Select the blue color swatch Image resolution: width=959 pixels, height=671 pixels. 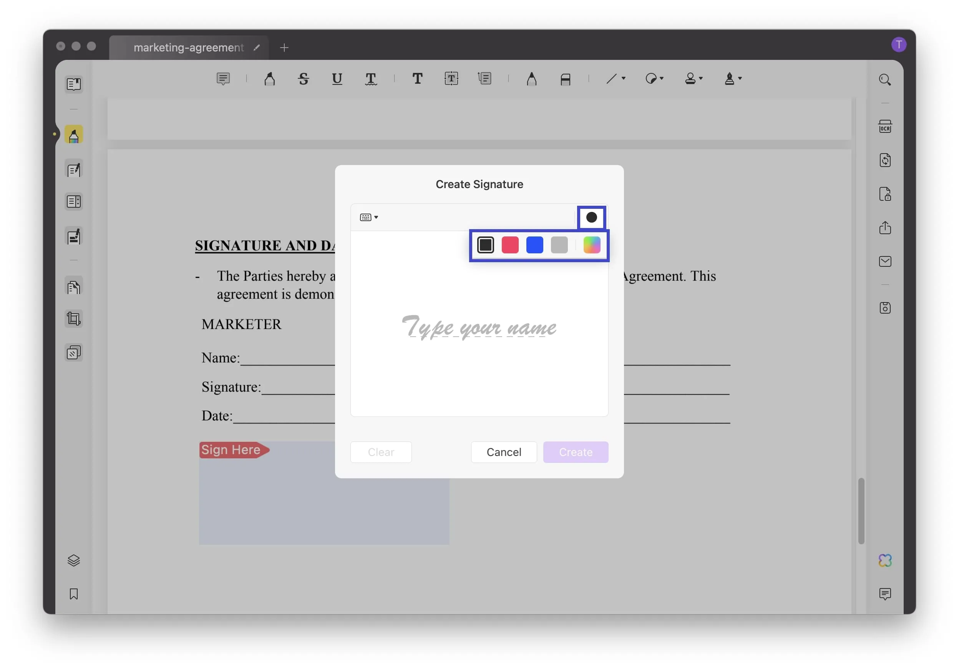click(x=535, y=245)
